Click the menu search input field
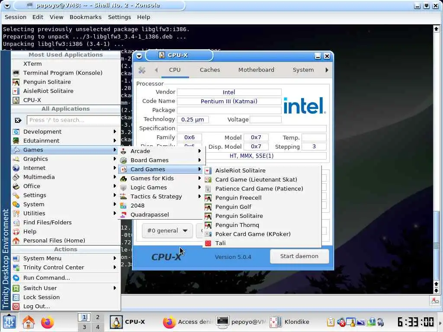 click(74, 120)
